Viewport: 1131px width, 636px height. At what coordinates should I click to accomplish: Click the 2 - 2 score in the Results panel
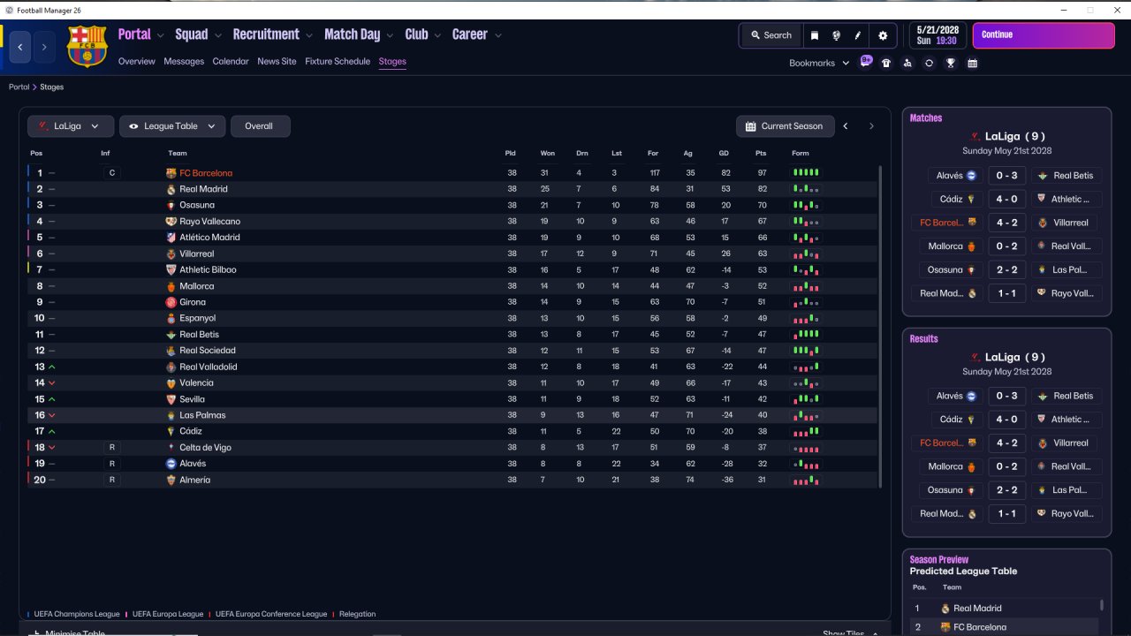[1007, 490]
